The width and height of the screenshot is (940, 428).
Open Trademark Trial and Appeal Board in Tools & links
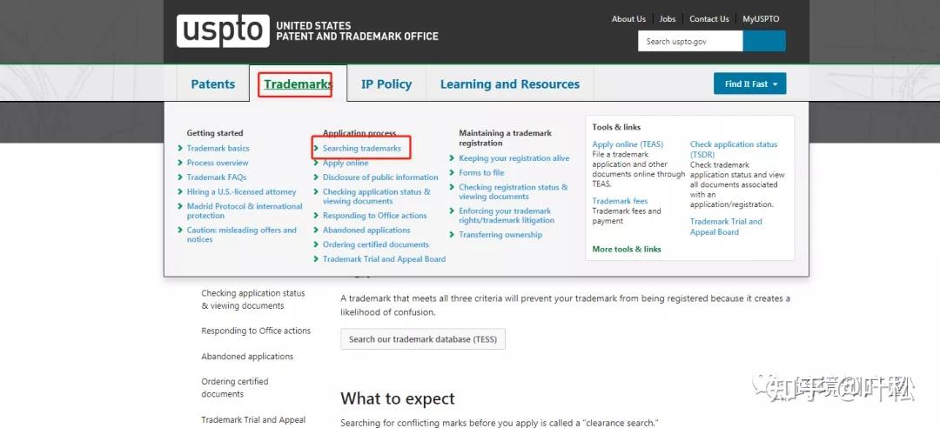tap(726, 226)
